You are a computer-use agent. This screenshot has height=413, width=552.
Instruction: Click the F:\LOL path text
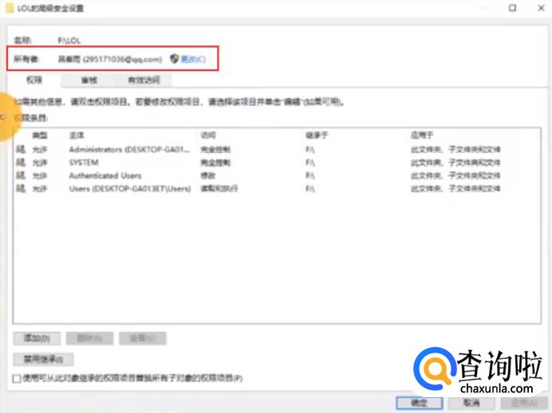click(x=69, y=41)
